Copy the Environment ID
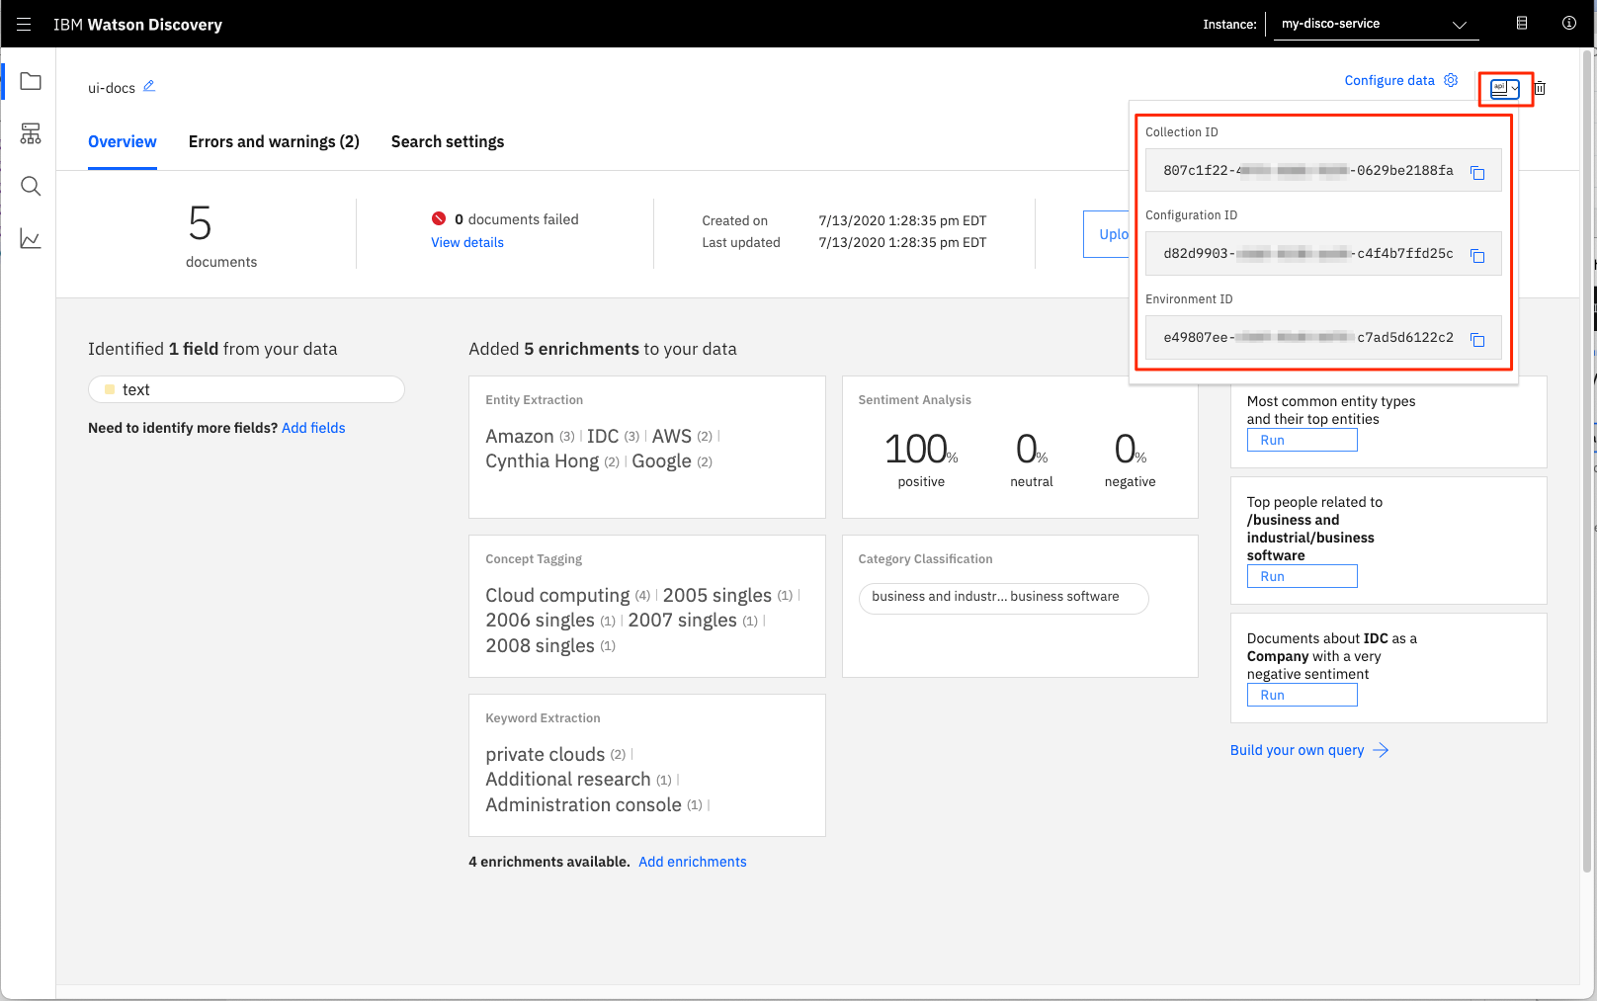The height and width of the screenshot is (1001, 1597). click(1477, 339)
